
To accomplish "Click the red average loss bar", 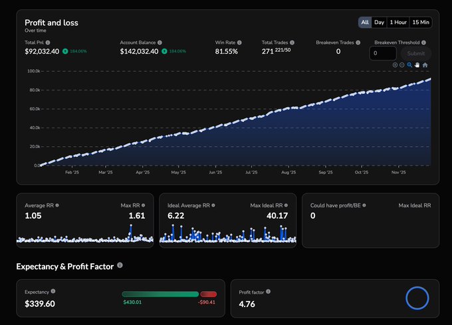I will pos(209,294).
